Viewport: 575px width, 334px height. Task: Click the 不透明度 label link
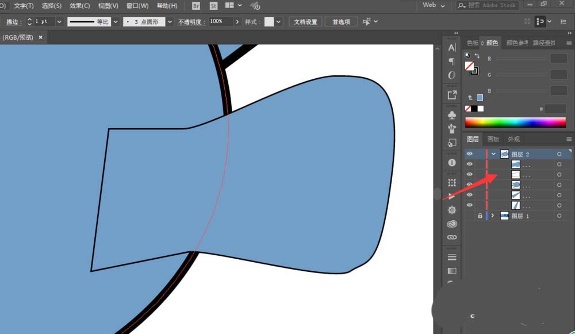191,22
